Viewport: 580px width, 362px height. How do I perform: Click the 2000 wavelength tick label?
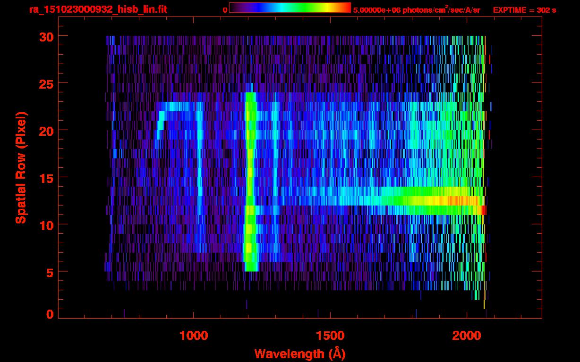click(x=467, y=335)
